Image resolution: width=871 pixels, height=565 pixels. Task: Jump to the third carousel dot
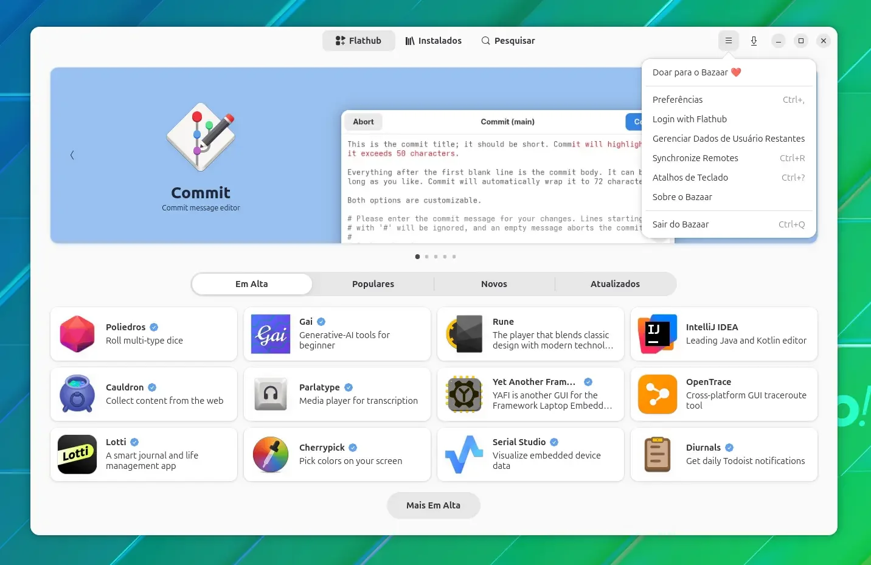click(x=435, y=257)
